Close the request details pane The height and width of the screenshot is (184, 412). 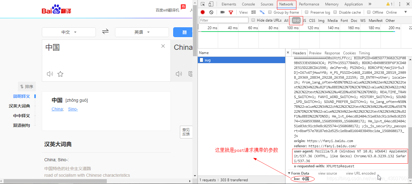[288, 53]
